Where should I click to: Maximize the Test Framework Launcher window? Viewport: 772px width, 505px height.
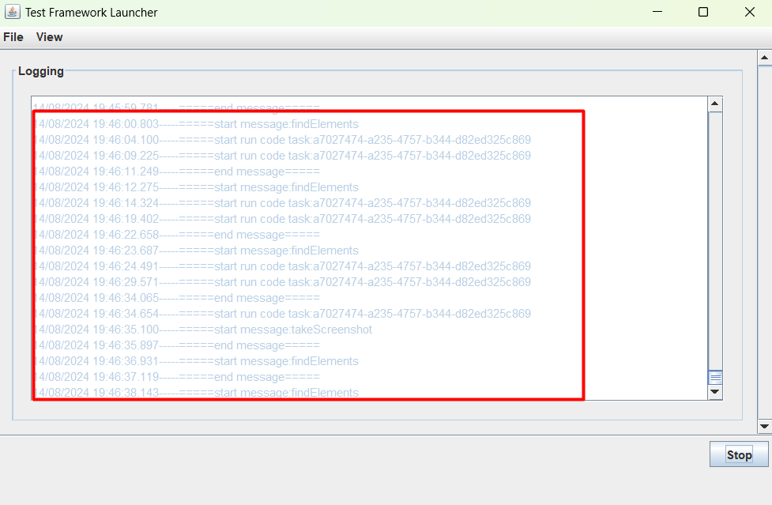click(x=703, y=12)
